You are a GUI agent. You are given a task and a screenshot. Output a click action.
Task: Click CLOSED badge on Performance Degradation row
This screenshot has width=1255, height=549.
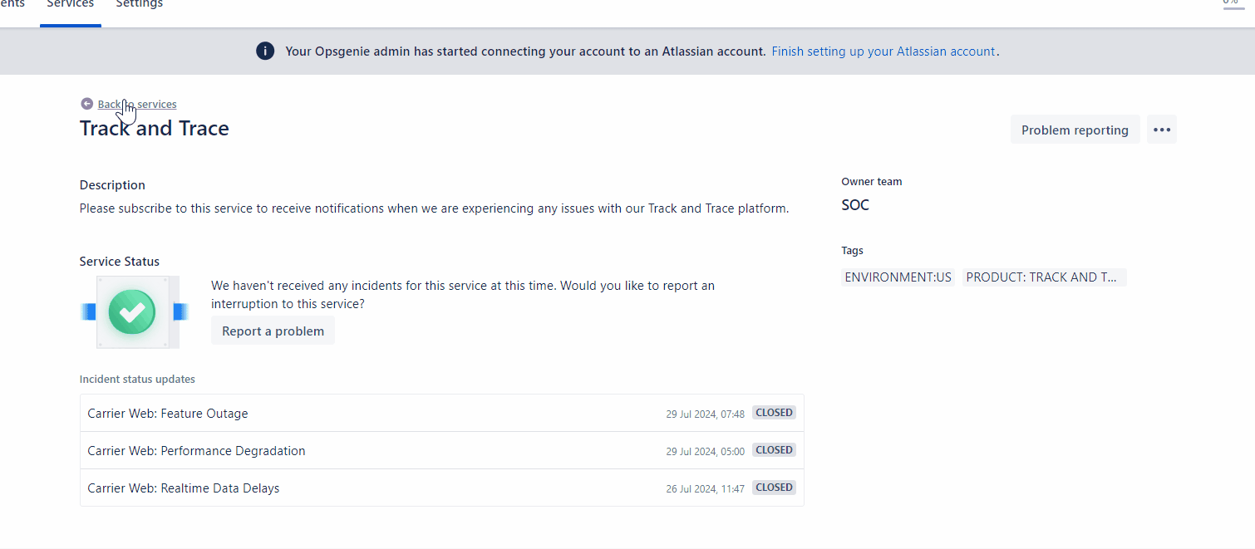(774, 450)
